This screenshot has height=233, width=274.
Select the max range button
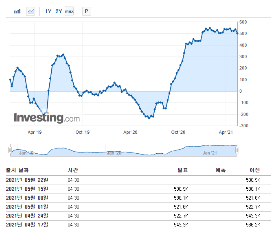(x=69, y=11)
